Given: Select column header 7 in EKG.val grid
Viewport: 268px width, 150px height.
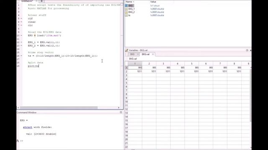Looking at the screenshot, I should (x=220, y=64).
